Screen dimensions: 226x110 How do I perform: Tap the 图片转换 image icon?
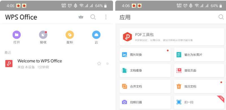click(x=124, y=55)
